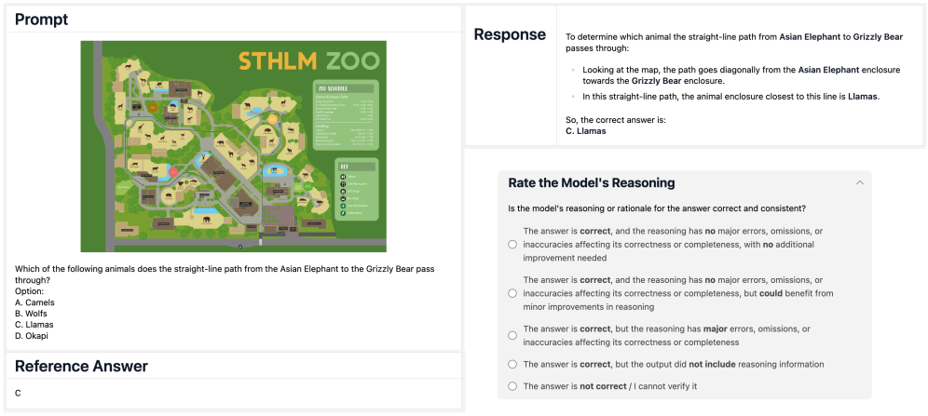Click the Defibrillator icon in map key
Screen dimensions: 928x416
click(x=343, y=214)
